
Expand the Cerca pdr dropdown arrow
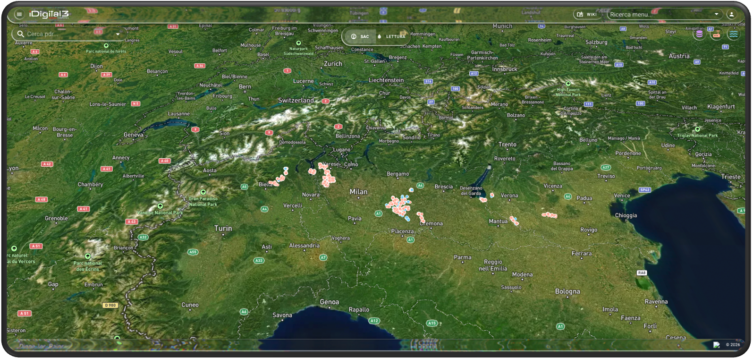pyautogui.click(x=118, y=34)
